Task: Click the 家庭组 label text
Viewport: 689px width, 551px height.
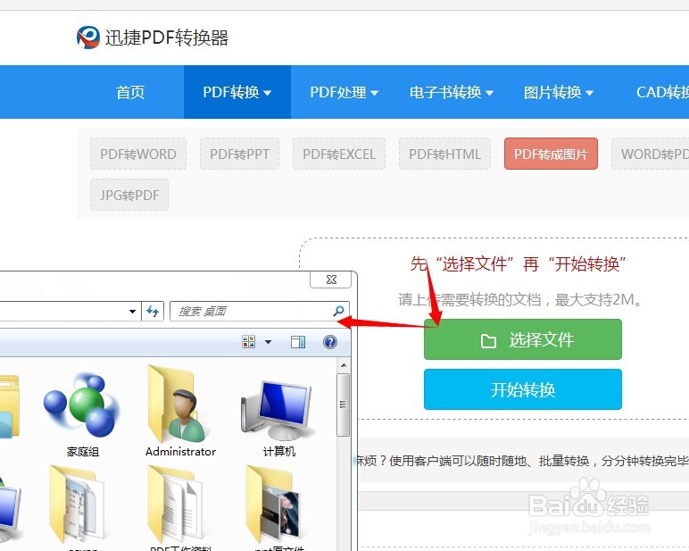Action: (x=83, y=452)
